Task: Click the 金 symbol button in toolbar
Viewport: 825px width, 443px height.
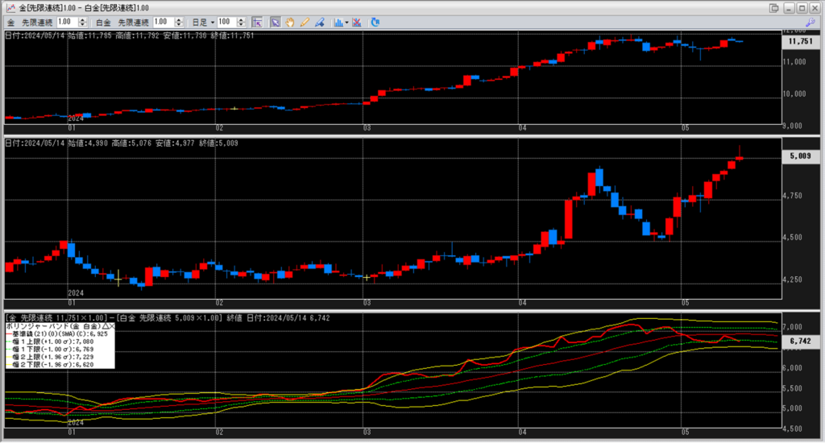Action: (10, 22)
